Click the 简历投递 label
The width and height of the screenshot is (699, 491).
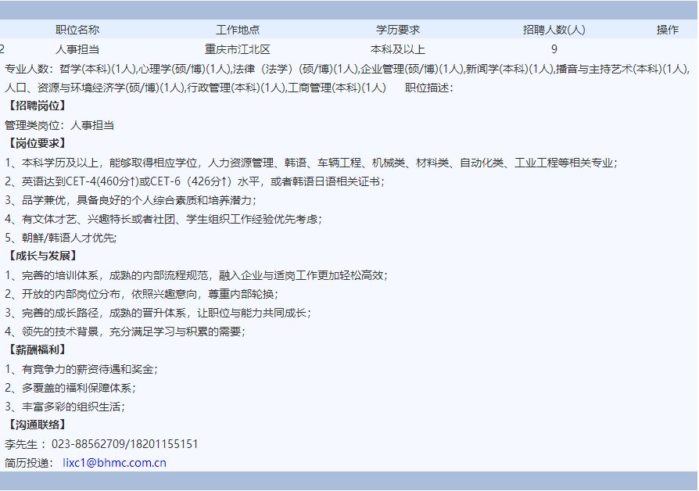pos(27,462)
